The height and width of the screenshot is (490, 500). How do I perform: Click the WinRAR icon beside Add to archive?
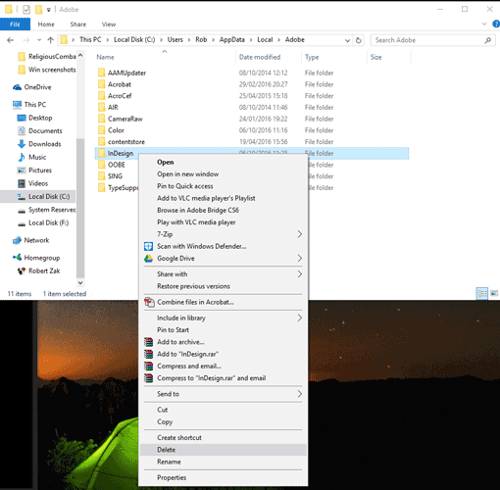(x=149, y=342)
